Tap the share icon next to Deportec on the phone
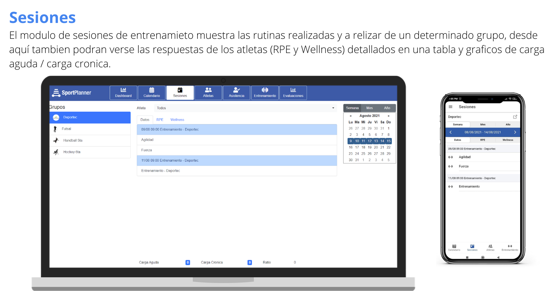Image resolution: width=556 pixels, height=291 pixels. [x=515, y=117]
